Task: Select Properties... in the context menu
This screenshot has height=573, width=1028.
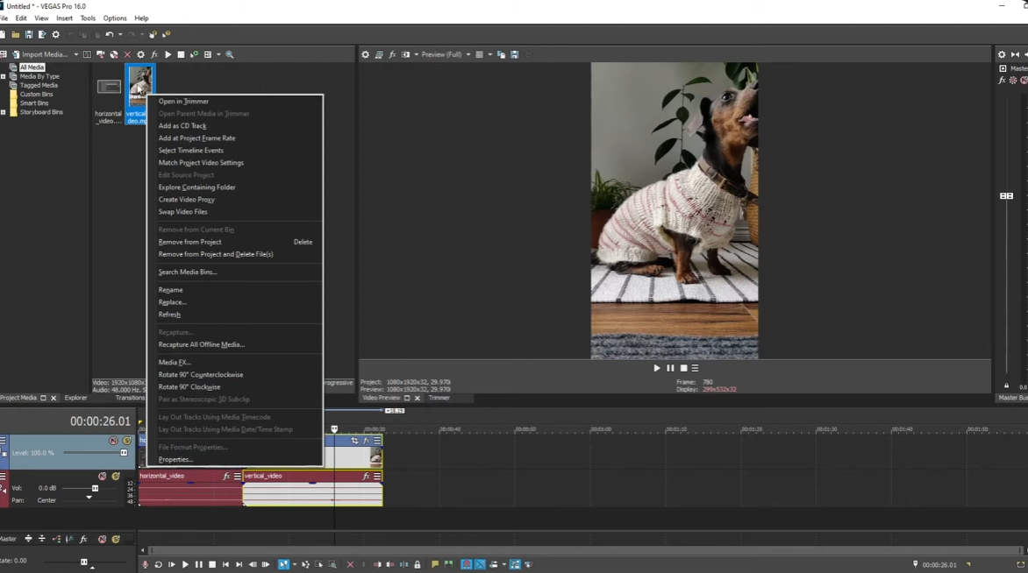Action: [x=175, y=460]
